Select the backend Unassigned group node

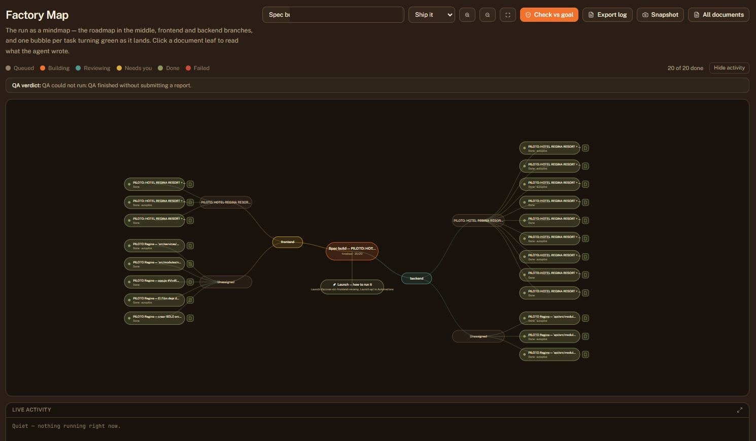(478, 336)
